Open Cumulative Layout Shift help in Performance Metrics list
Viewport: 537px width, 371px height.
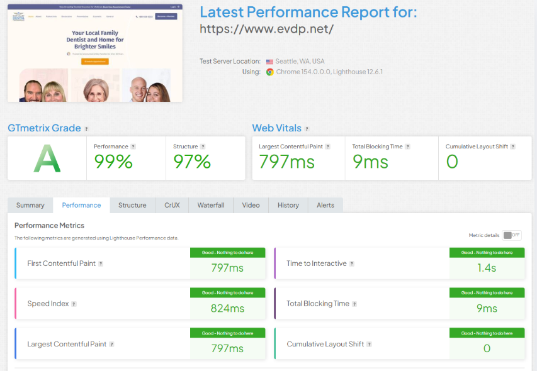[x=369, y=345]
